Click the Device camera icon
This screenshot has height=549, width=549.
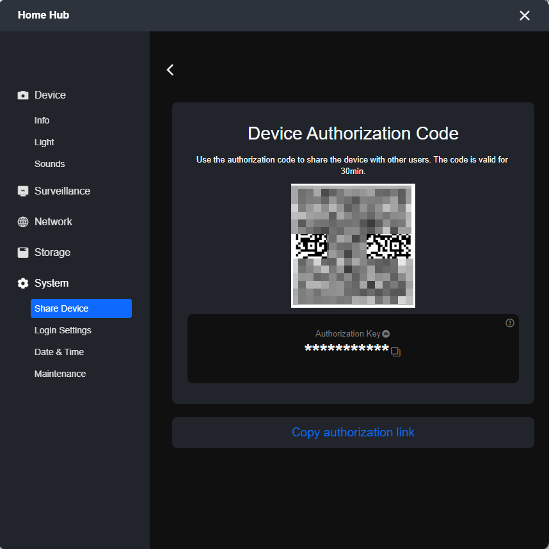[23, 95]
